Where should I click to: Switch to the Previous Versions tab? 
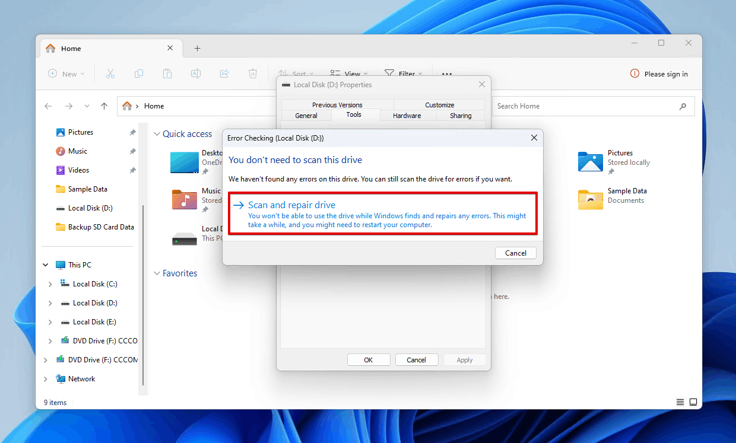click(x=337, y=105)
